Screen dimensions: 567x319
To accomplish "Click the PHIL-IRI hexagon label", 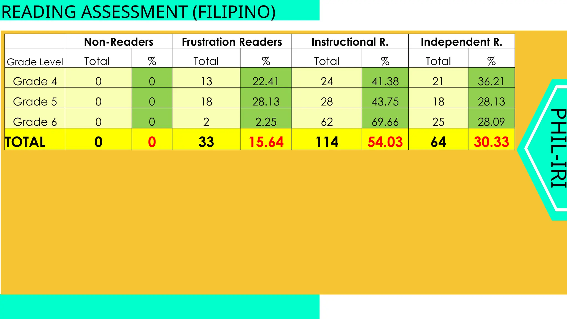I will click(557, 148).
